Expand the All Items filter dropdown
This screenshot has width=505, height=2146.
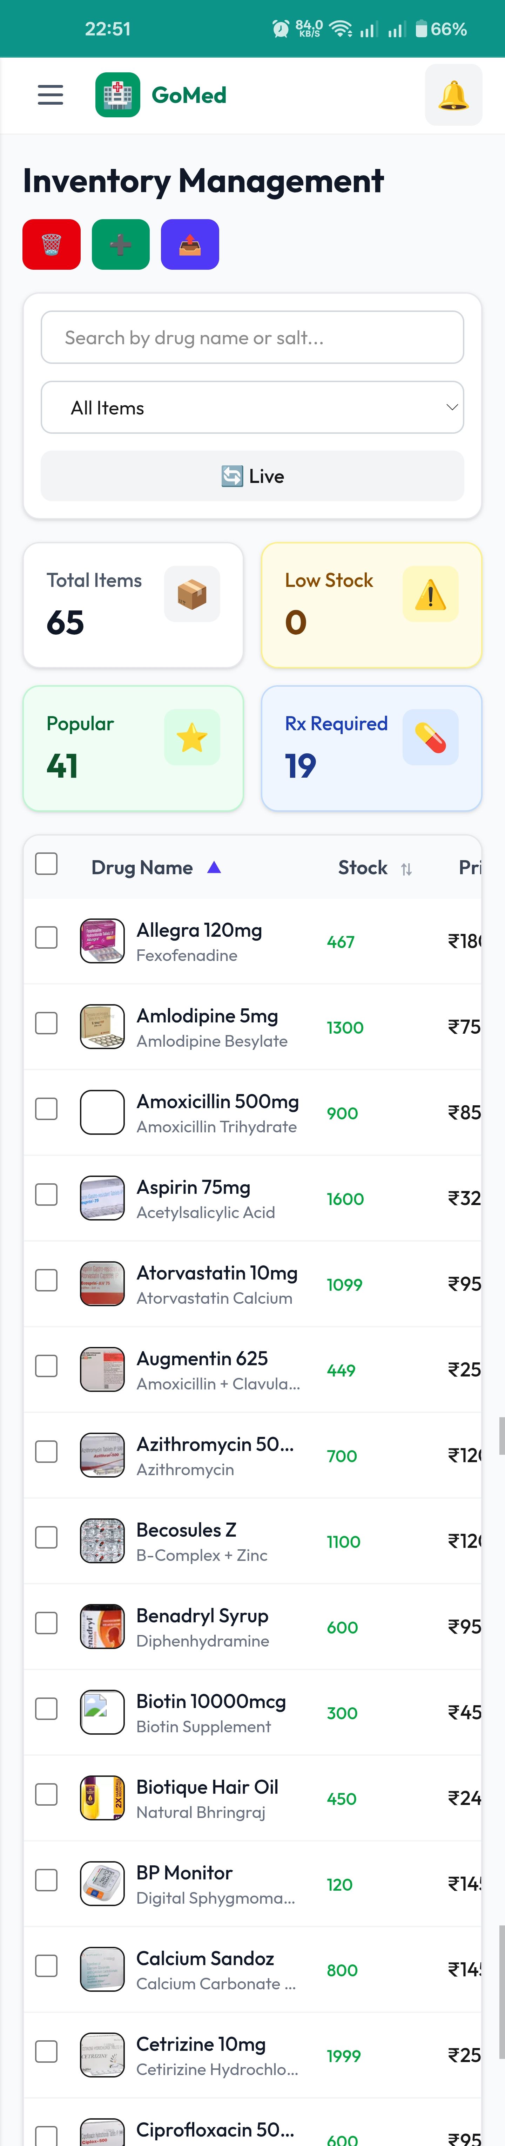click(252, 407)
